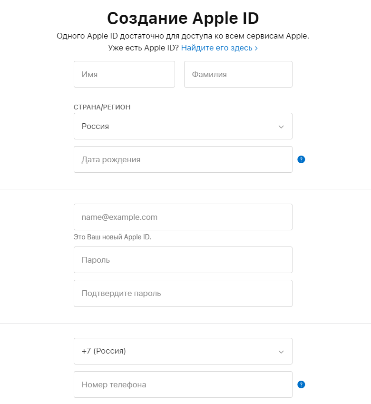The image size is (371, 404).
Task: Click the Это Ваш новый Apple ID note
Action: 112,236
